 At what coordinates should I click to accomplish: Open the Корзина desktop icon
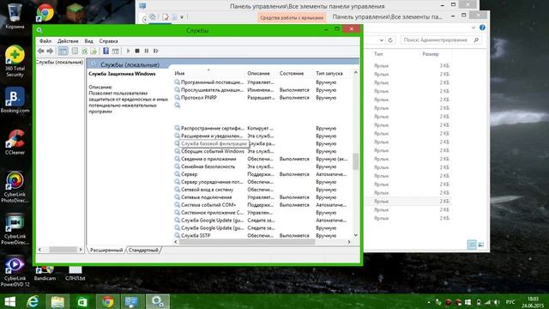15,16
